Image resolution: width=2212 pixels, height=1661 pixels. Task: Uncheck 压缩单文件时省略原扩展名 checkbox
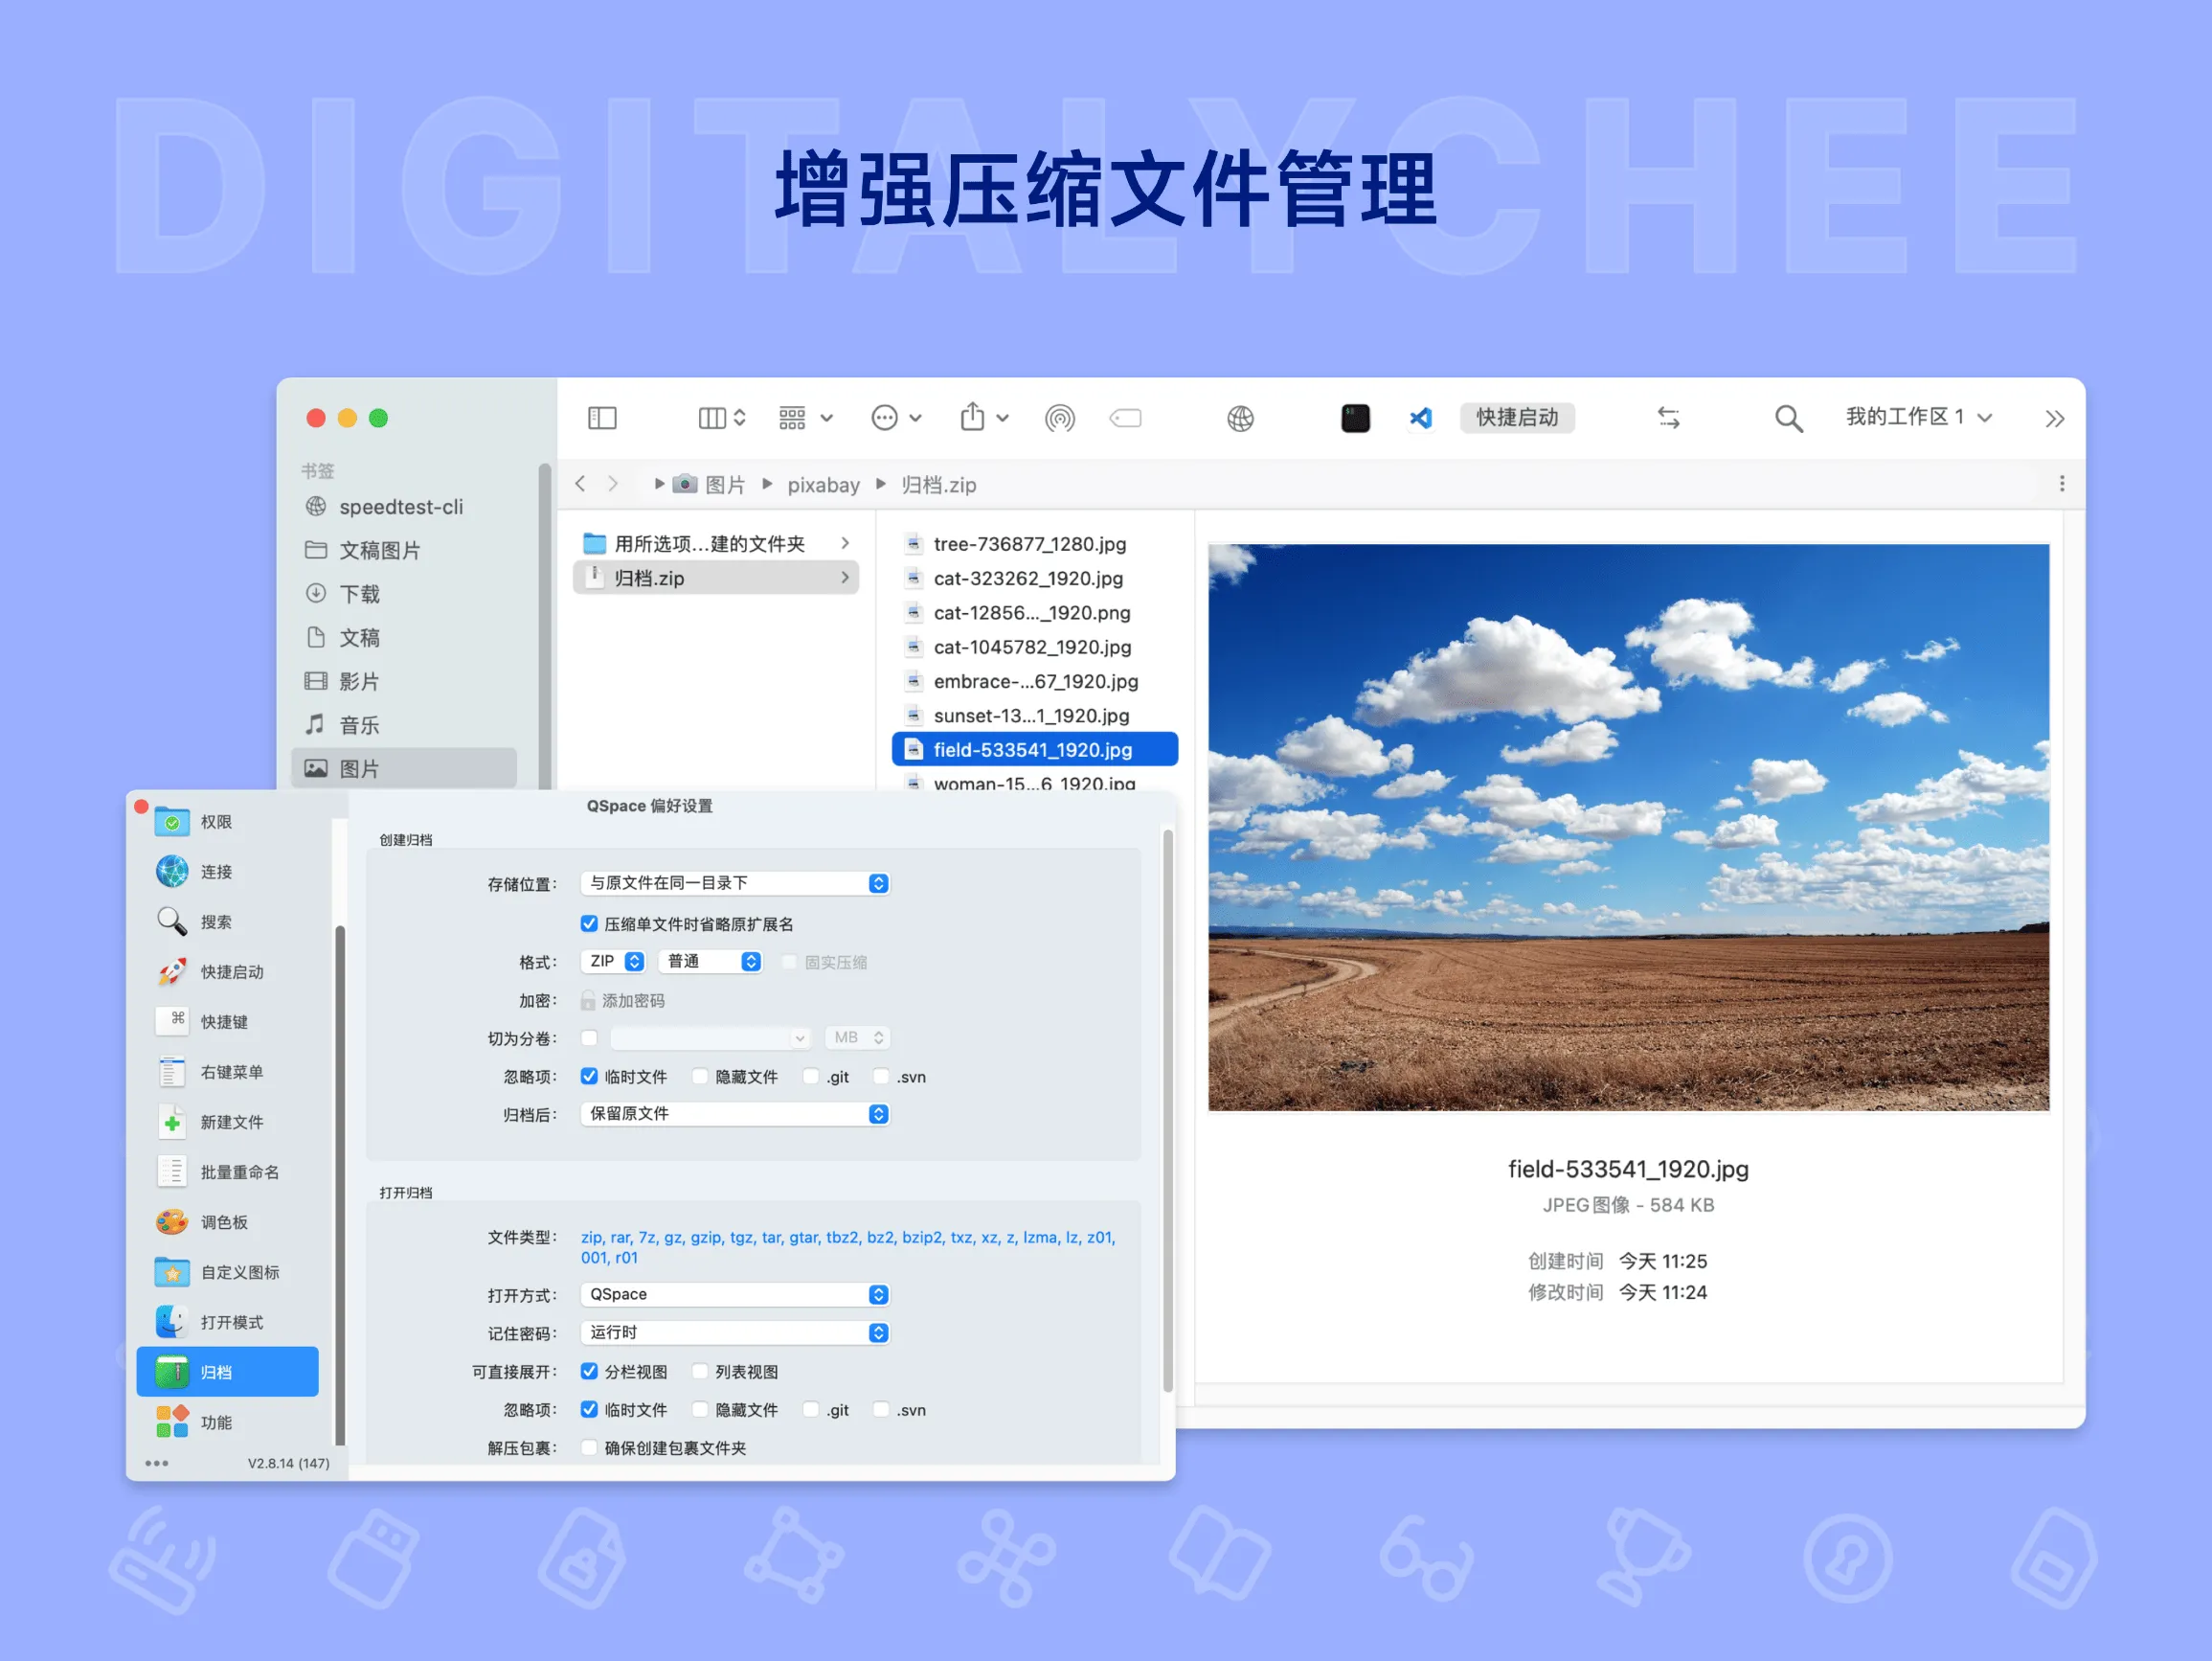point(589,923)
